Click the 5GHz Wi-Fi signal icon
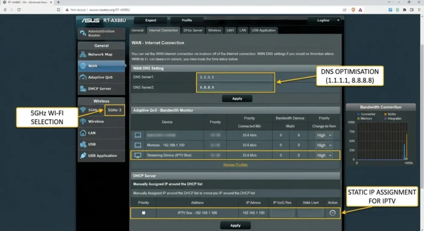 click(83, 110)
